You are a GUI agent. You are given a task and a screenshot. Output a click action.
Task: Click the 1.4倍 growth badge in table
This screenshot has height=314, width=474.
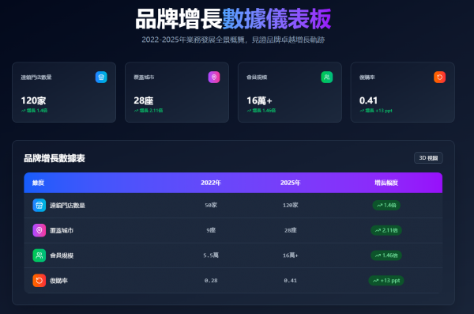point(386,206)
